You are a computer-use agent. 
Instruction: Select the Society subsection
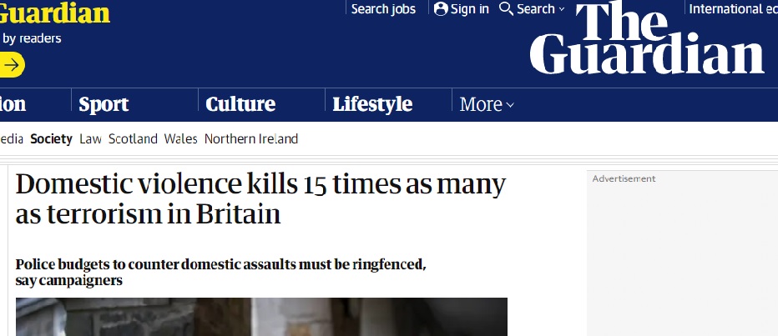coord(51,139)
